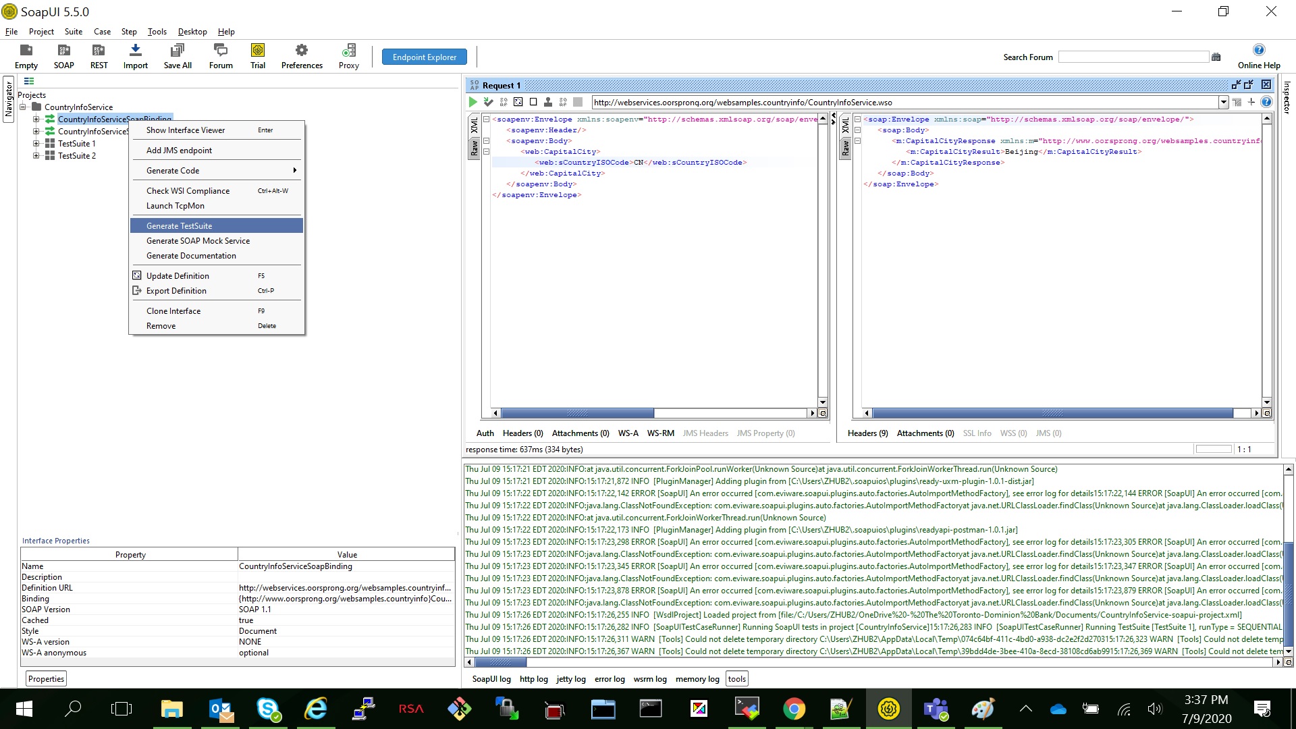Screen dimensions: 1296x729
Task: Click the Endpoint Explorer button
Action: (x=425, y=57)
